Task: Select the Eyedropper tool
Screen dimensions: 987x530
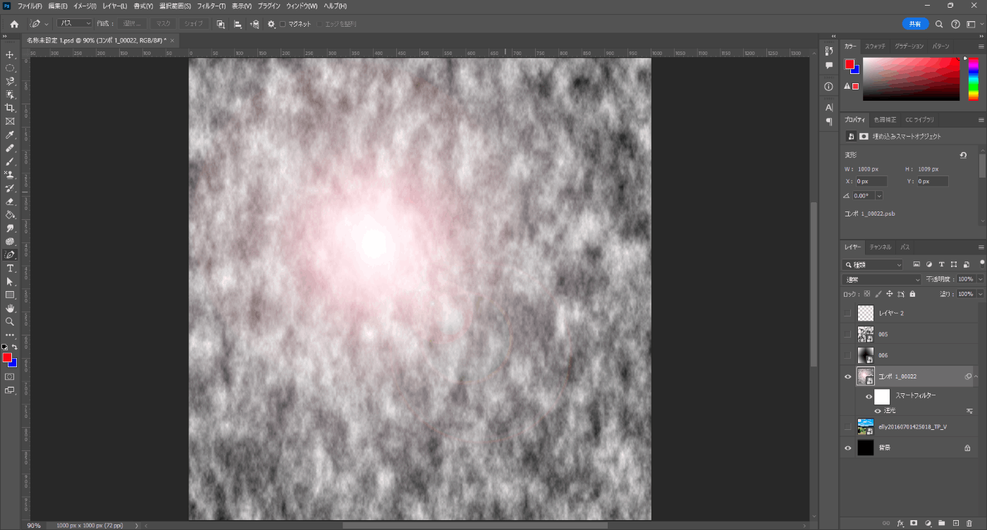Action: coord(10,135)
